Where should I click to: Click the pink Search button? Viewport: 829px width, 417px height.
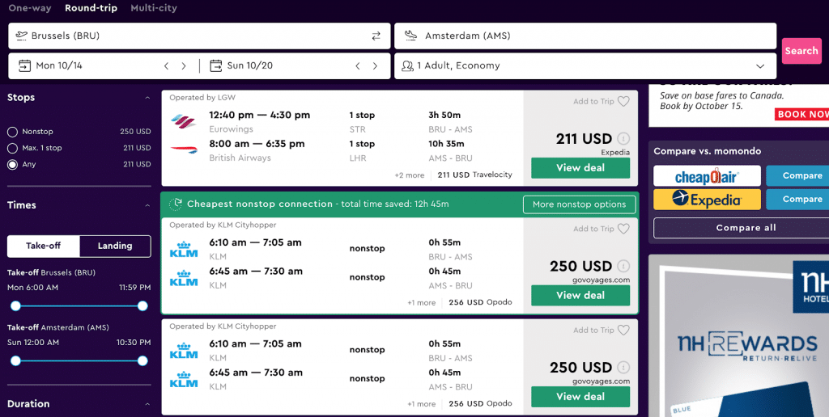[x=801, y=51]
